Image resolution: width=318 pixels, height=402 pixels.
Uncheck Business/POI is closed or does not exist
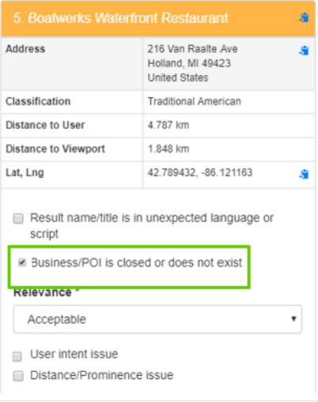[x=22, y=262]
